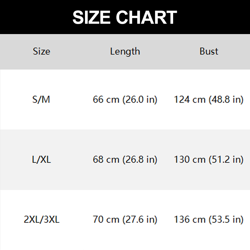Click the S/M size label
The image size is (250, 250).
coord(41,100)
